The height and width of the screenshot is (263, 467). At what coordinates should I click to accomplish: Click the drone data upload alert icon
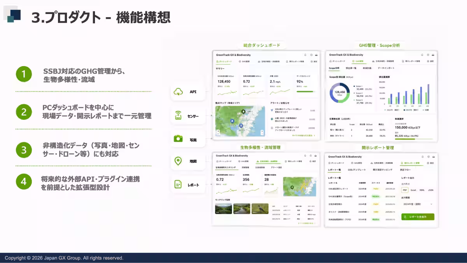[271, 127]
